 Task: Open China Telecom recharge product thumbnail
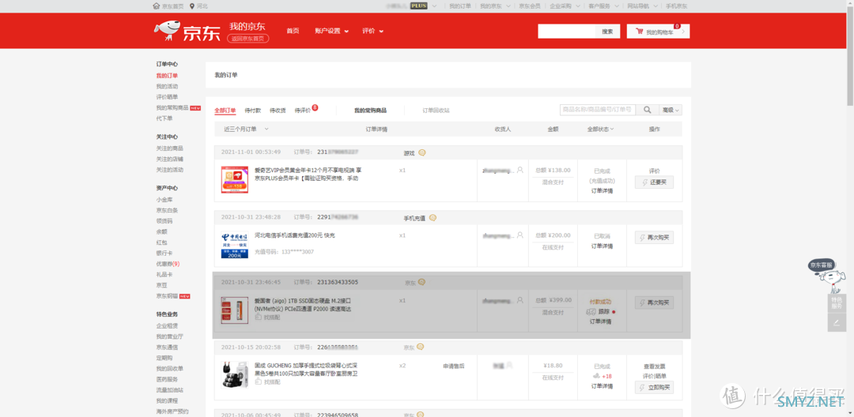click(x=235, y=245)
